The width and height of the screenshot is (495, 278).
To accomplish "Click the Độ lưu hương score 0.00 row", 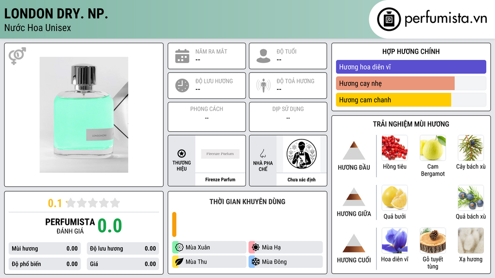I will click(x=123, y=249).
